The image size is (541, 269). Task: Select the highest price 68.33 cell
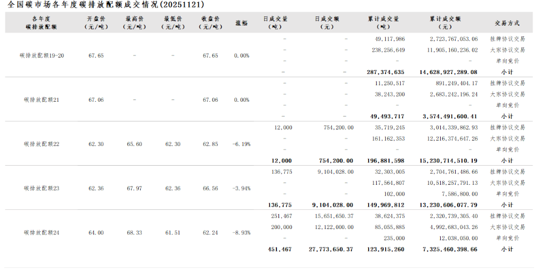pyautogui.click(x=134, y=233)
